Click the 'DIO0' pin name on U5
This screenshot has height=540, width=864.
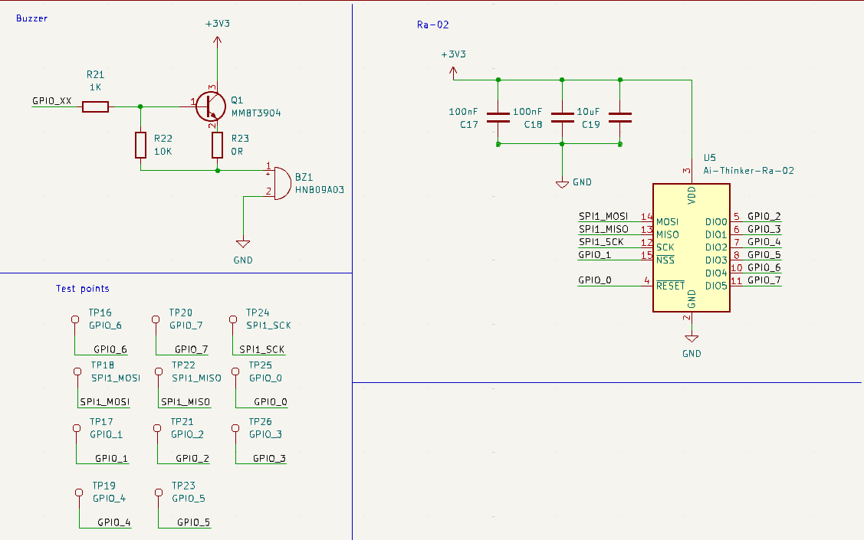(x=716, y=222)
